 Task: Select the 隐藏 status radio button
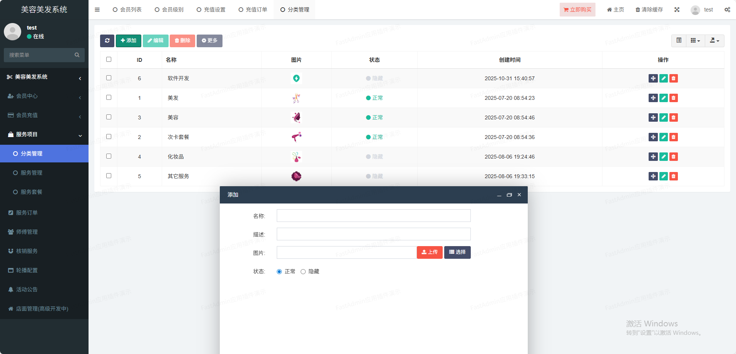pos(303,272)
